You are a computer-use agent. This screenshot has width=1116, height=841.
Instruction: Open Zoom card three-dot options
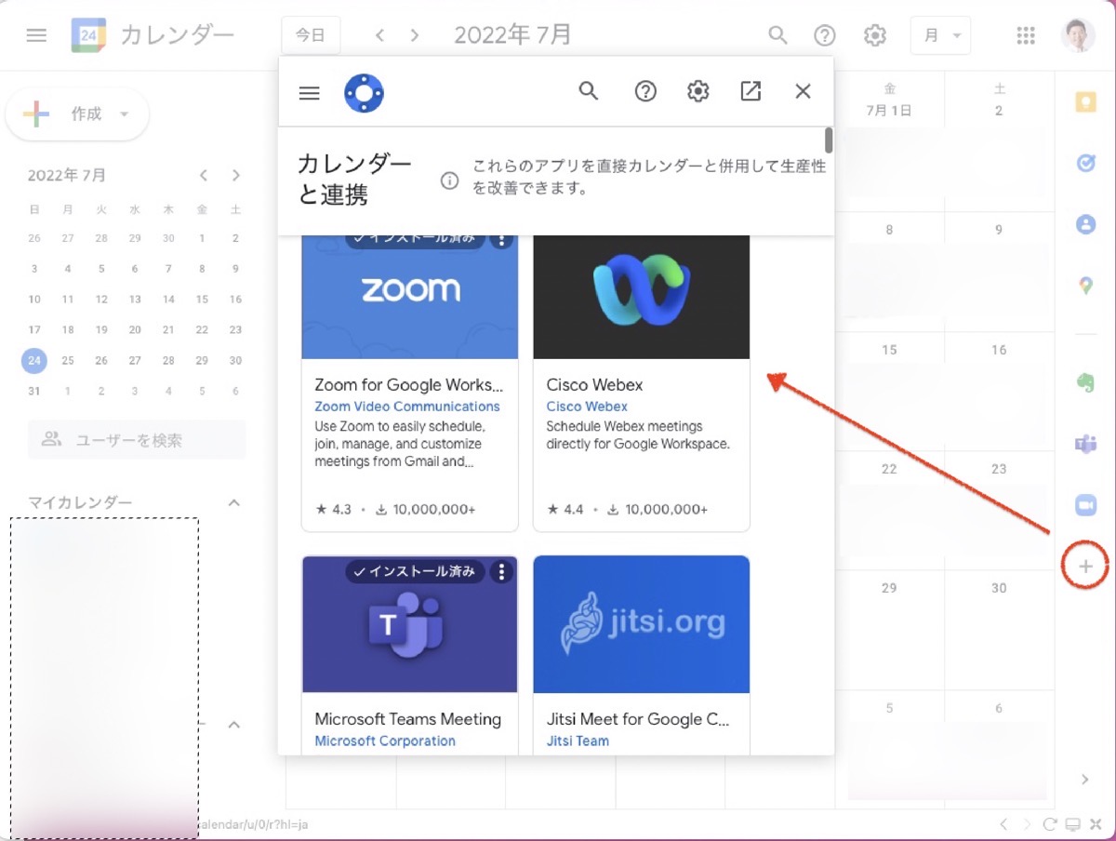tap(502, 240)
